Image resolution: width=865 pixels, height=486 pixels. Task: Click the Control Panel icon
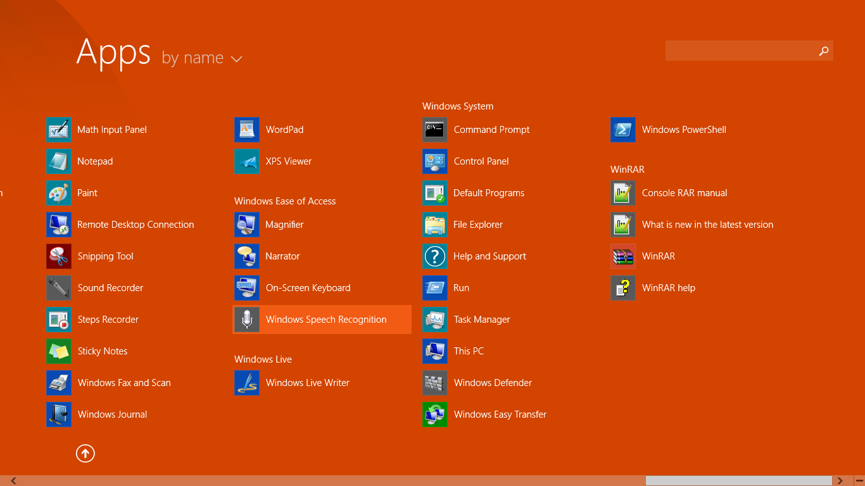pos(435,161)
